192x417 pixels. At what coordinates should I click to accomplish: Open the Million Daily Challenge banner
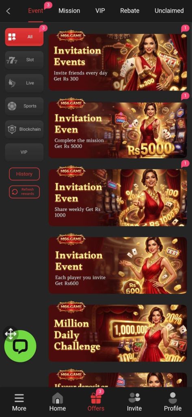(118, 333)
